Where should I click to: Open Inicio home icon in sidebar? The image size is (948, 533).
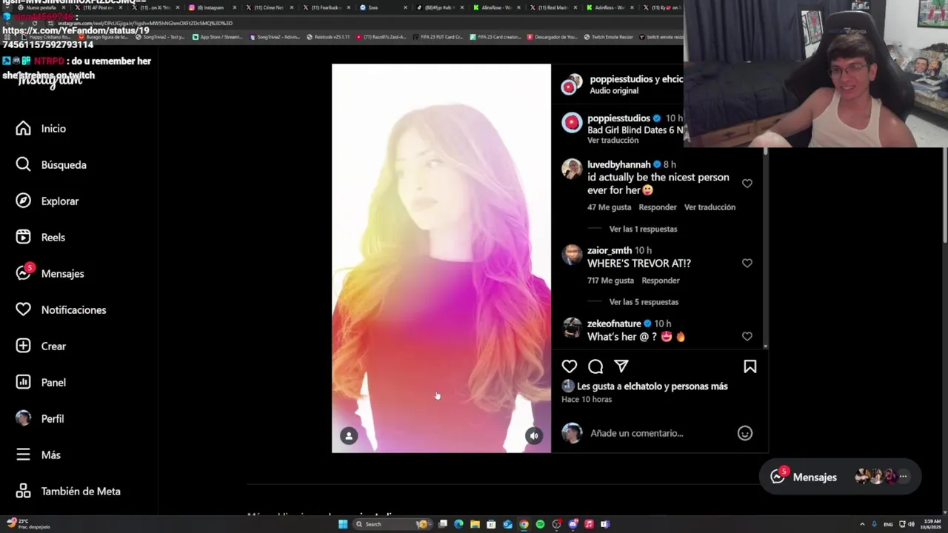tap(24, 129)
